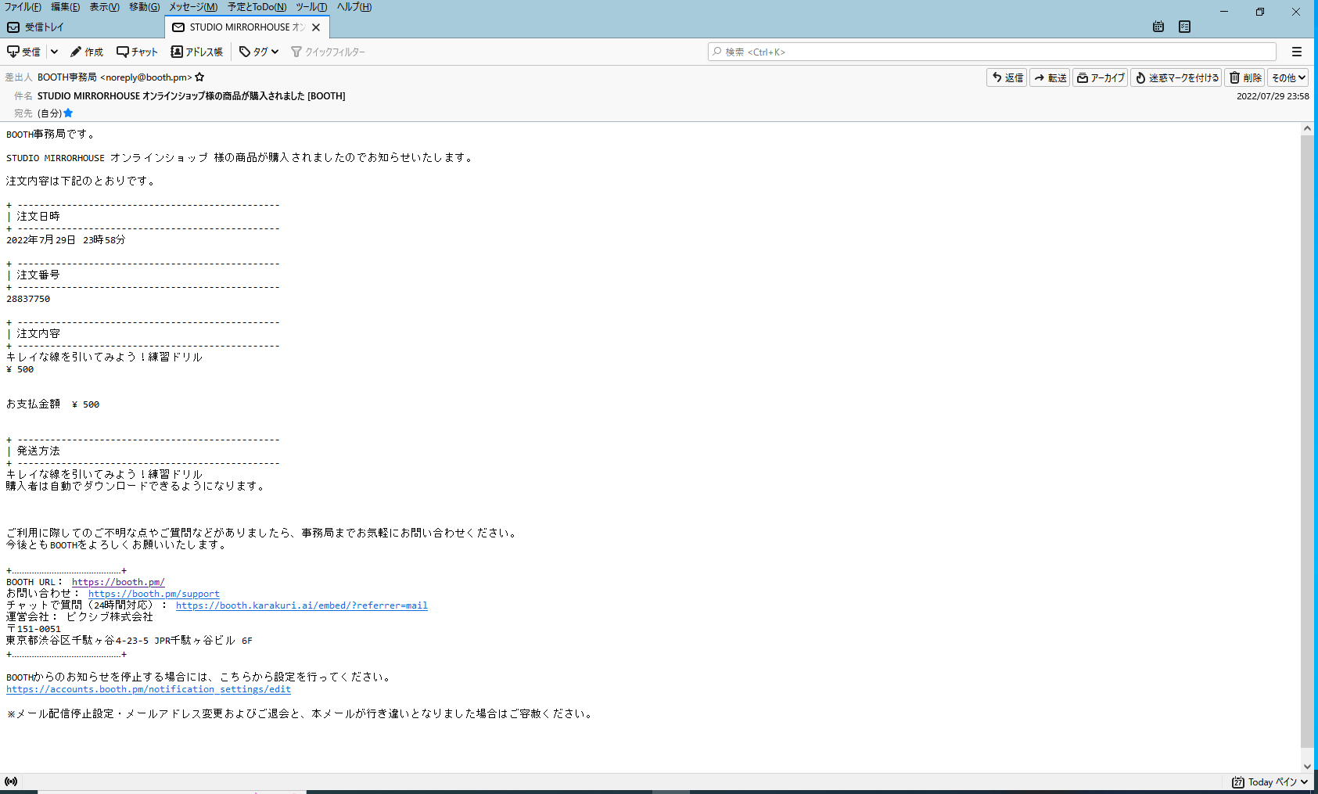Viewport: 1318px width, 794px height.
Task: Archive the message with アーカイブ
Action: pyautogui.click(x=1100, y=77)
